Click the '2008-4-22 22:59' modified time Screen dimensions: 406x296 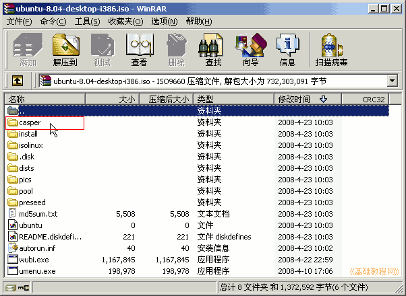306,260
